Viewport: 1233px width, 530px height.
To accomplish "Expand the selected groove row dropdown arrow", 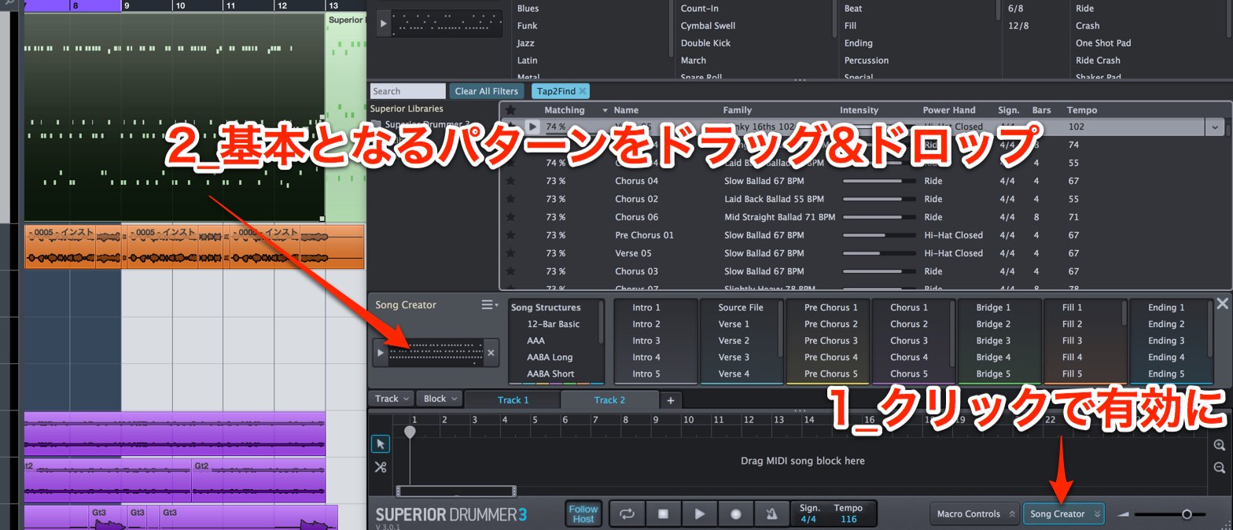I will pyautogui.click(x=1216, y=127).
